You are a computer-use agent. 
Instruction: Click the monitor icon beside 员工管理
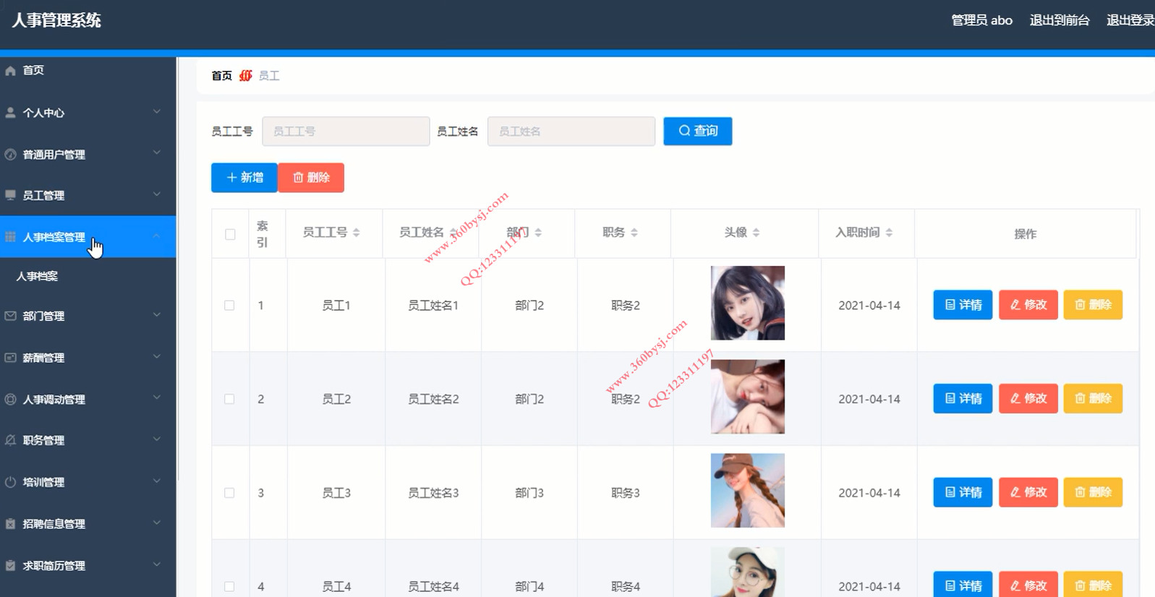point(10,195)
